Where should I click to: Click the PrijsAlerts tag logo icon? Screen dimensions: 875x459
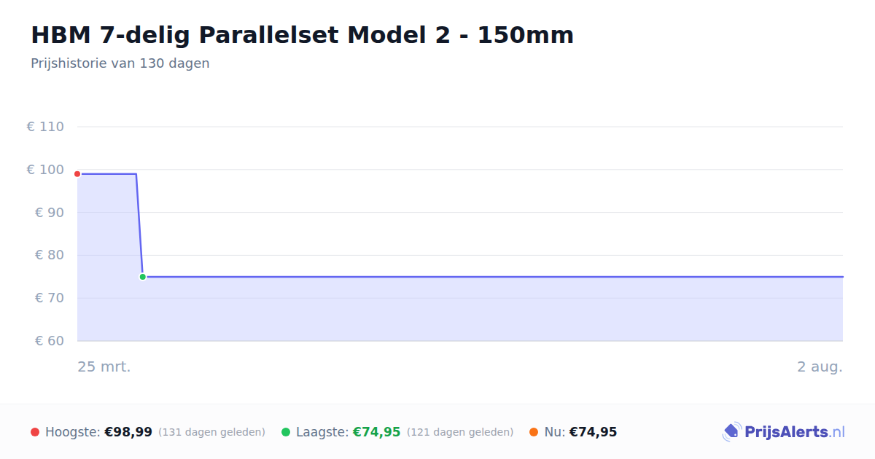pos(731,432)
